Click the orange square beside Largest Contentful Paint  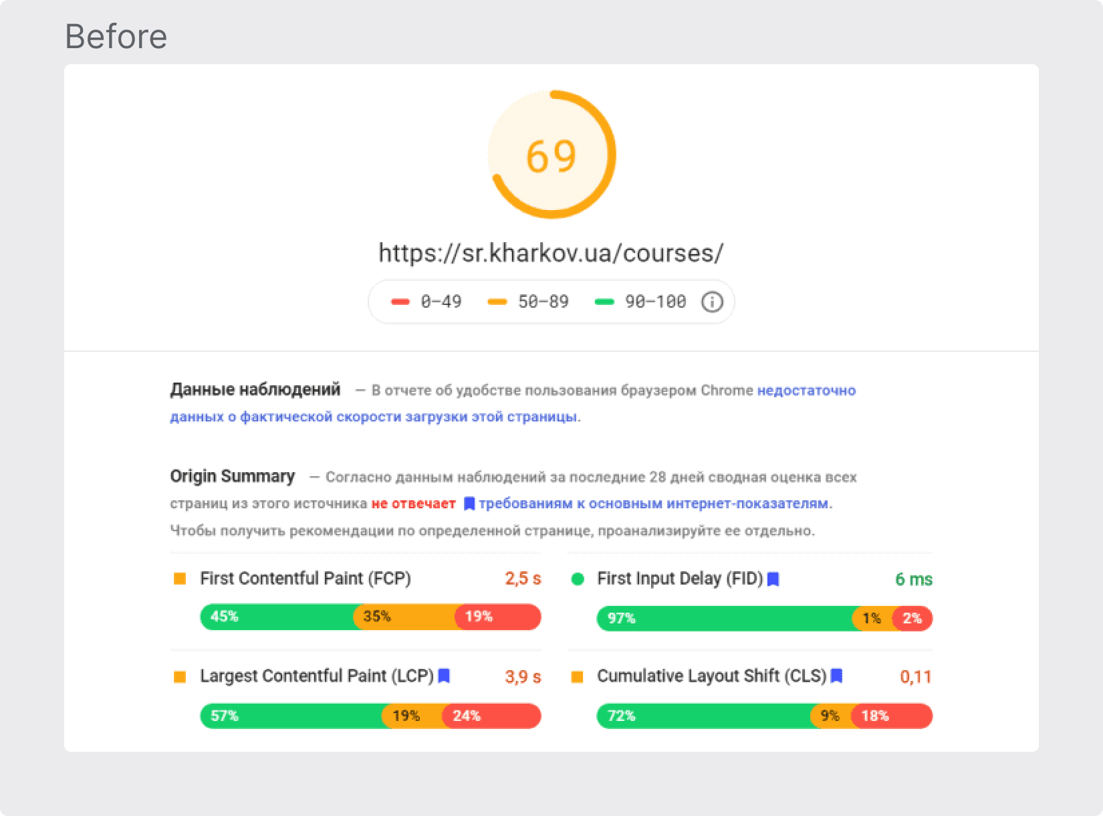coord(180,677)
